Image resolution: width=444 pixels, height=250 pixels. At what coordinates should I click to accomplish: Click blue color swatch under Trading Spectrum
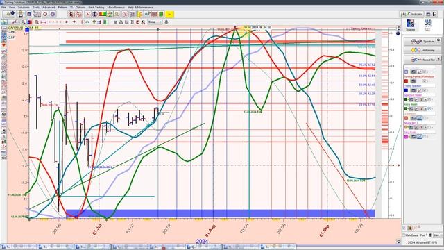pos(406,90)
